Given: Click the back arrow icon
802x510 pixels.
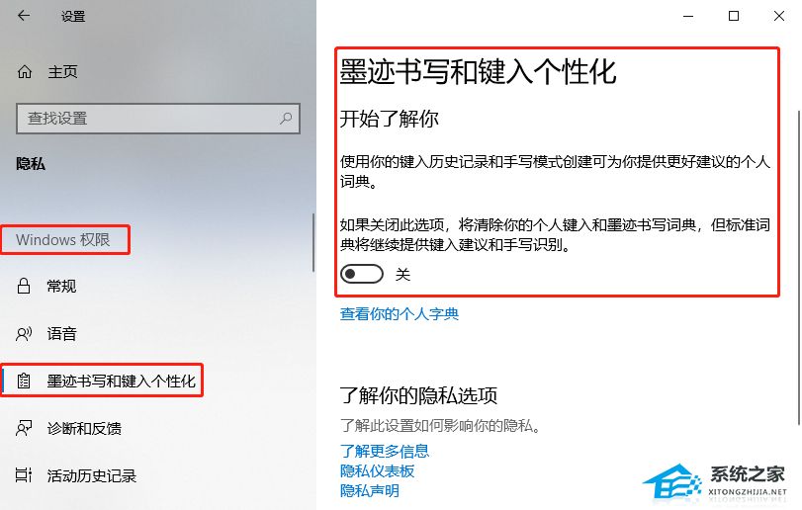Looking at the screenshot, I should pyautogui.click(x=24, y=16).
